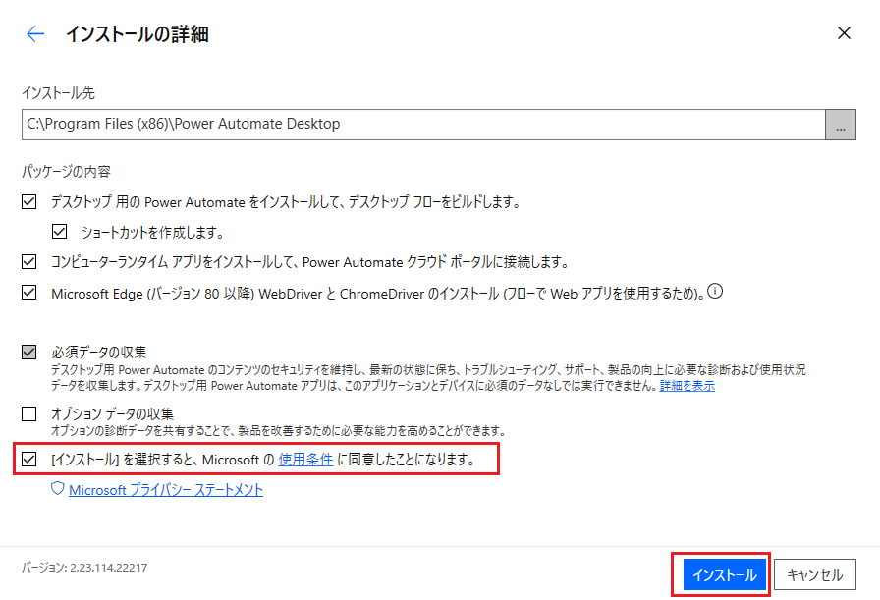Click the キャンセル button
Image resolution: width=880 pixels, height=600 pixels.
click(x=815, y=574)
